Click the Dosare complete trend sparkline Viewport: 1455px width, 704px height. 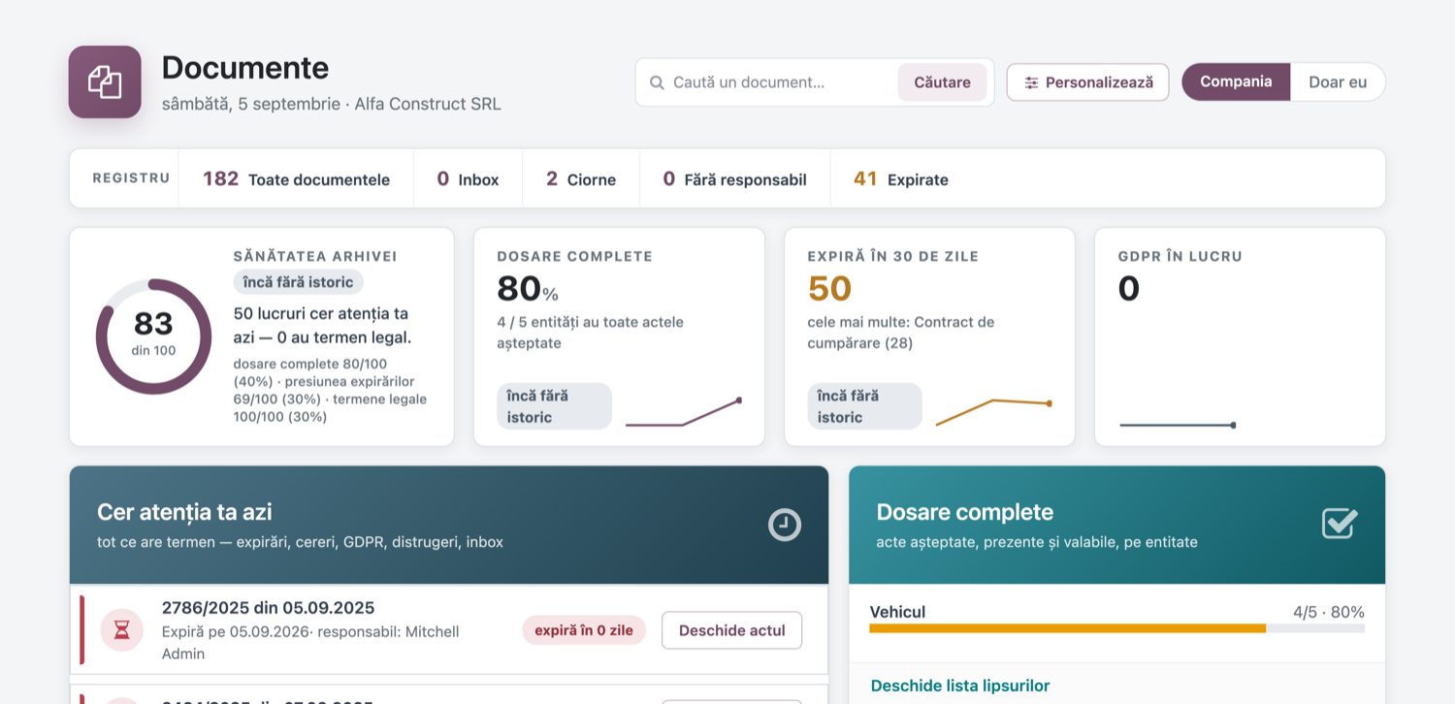(x=684, y=413)
